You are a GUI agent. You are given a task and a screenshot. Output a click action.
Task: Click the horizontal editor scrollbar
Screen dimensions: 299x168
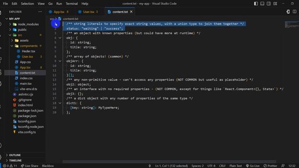click(169, 161)
